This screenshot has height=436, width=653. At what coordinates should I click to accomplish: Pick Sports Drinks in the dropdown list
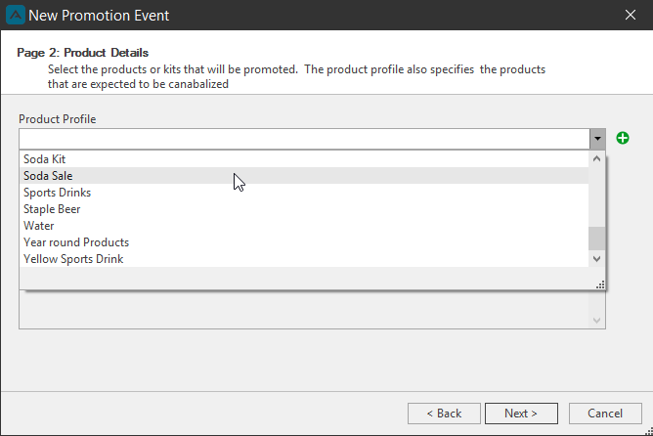click(x=304, y=193)
